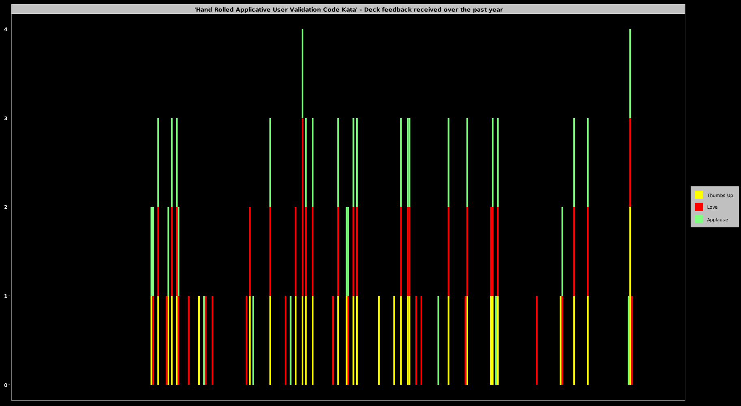Screen dimensions: 741x406
Task: Click the y-axis label 1
Action: coord(6,296)
